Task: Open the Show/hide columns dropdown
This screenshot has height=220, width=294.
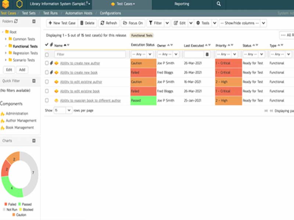Action: coord(243,23)
